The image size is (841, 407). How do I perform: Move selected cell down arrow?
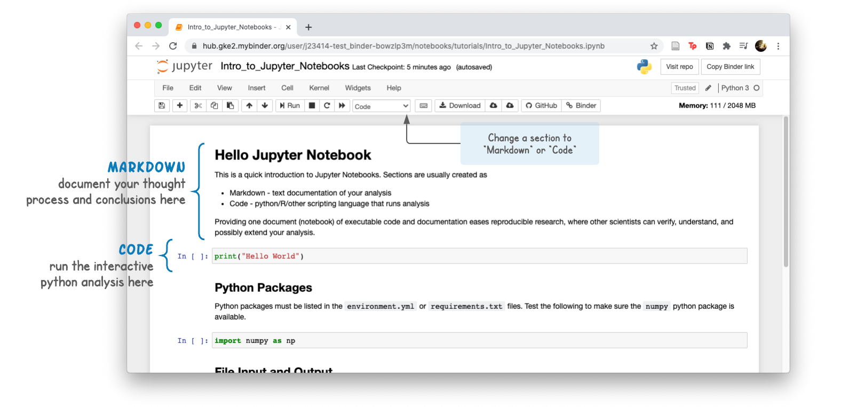pyautogui.click(x=265, y=106)
